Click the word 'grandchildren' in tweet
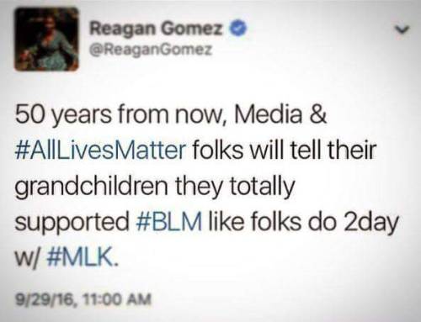The image size is (421, 322). 91,187
